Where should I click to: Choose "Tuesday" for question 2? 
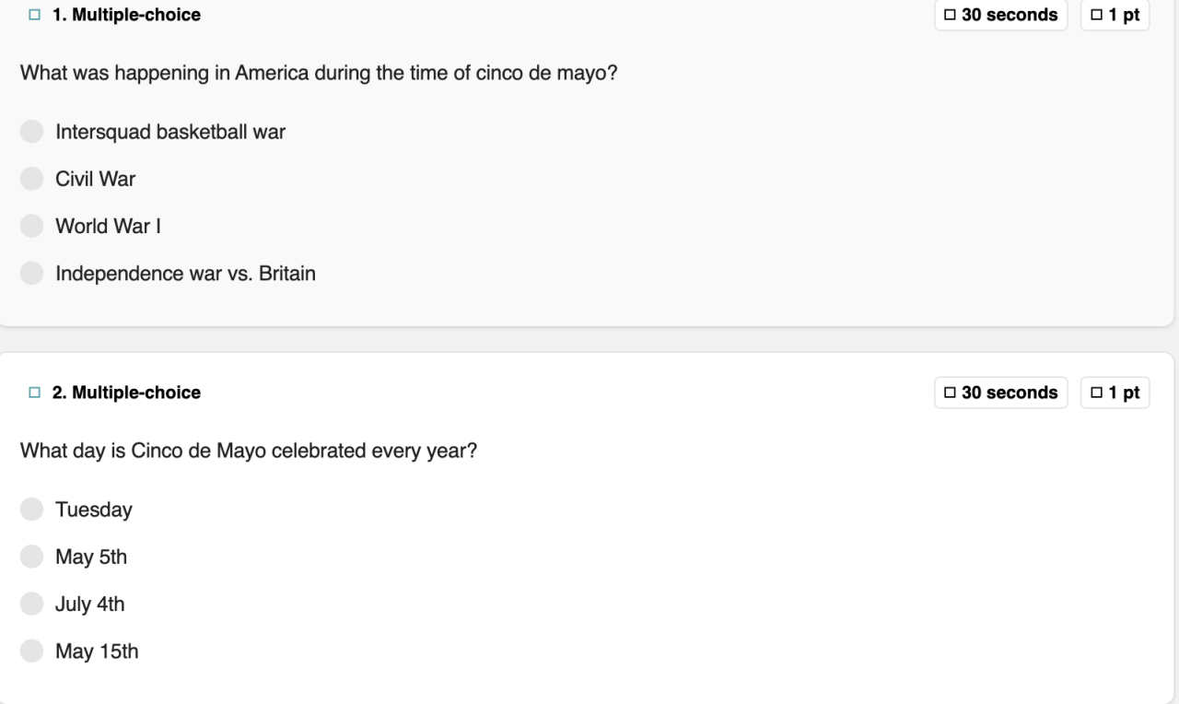[x=32, y=510]
